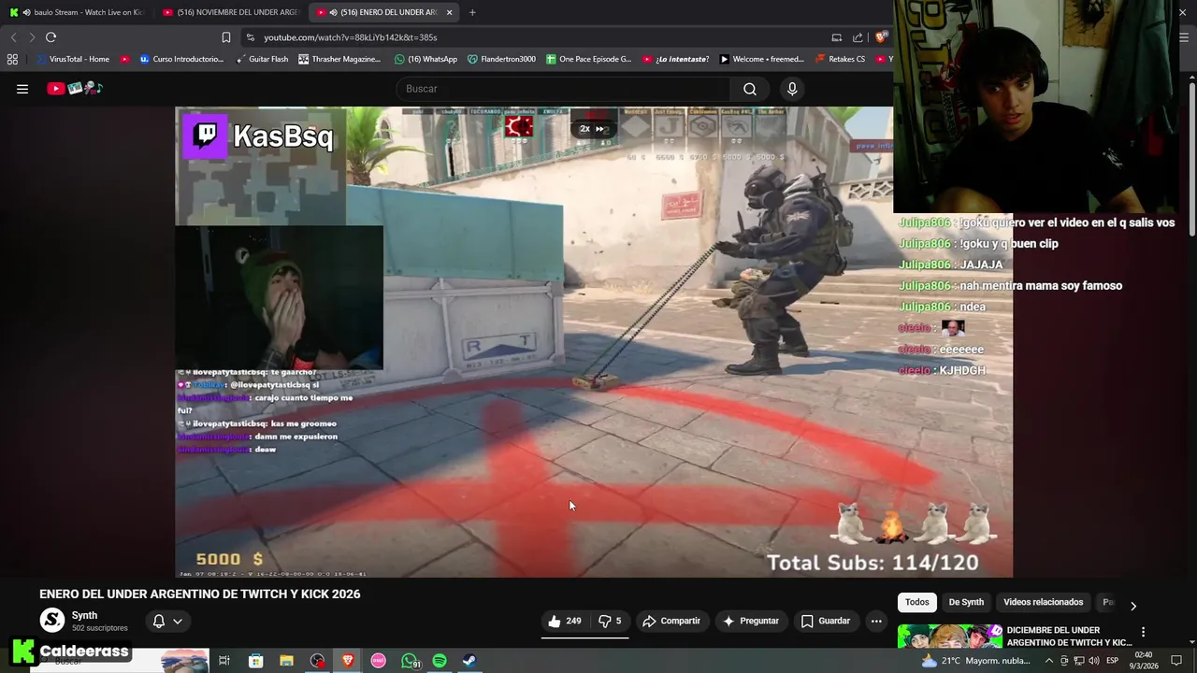Open the Thrasher Magazine bookmark

(x=339, y=59)
